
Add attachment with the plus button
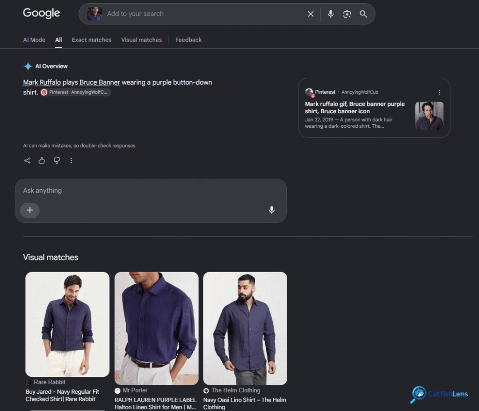[29, 210]
